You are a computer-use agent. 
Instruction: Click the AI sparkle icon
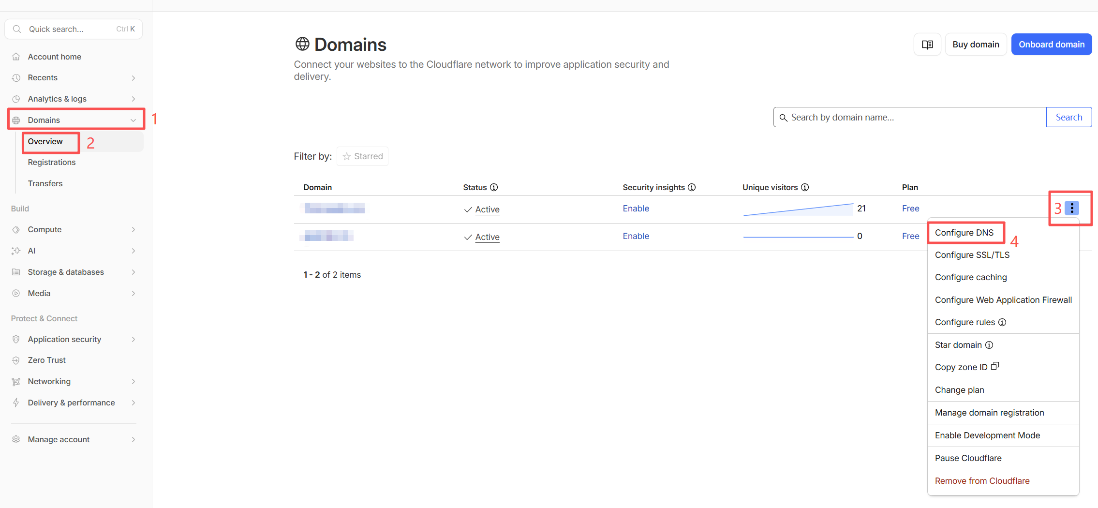point(16,251)
